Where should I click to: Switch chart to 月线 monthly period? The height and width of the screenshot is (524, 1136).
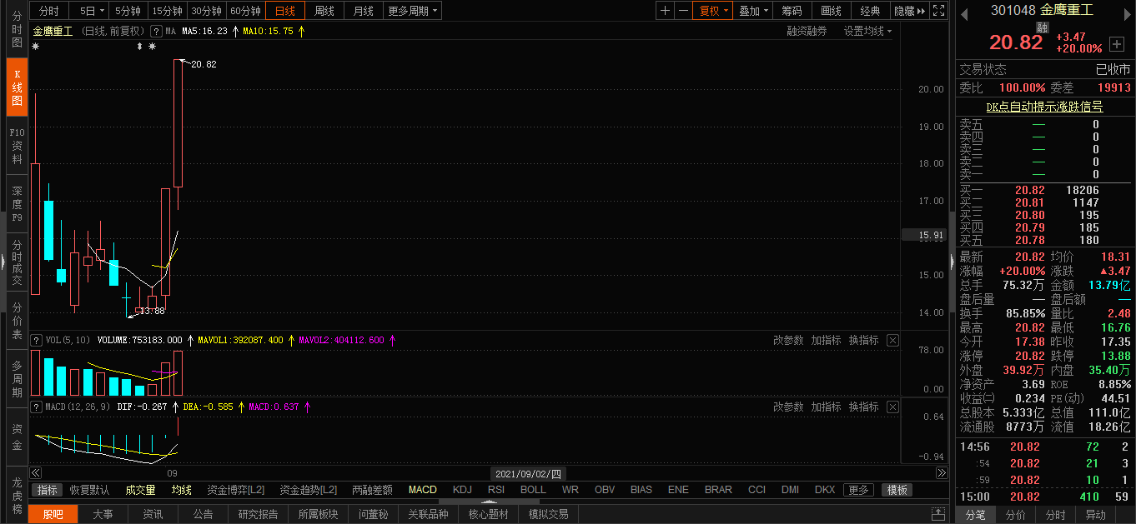pos(363,11)
